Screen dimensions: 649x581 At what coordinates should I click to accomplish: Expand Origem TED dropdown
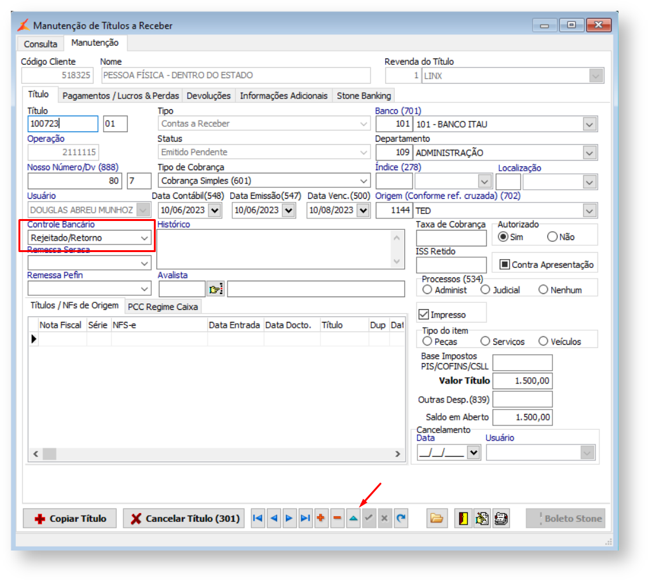589,211
